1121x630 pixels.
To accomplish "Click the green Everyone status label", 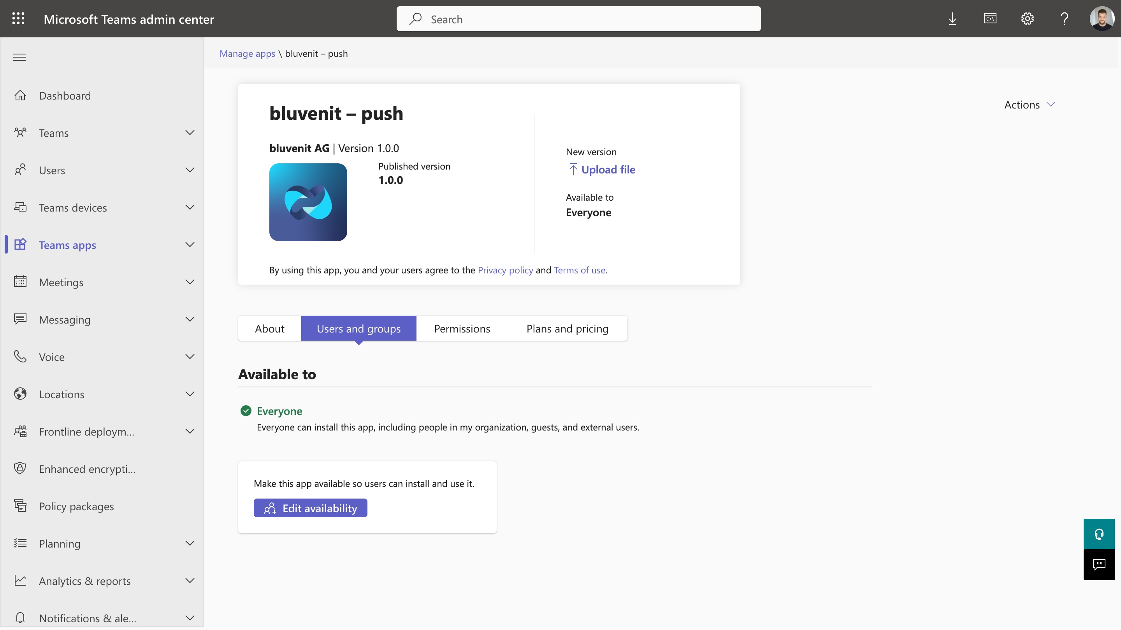I will click(279, 411).
